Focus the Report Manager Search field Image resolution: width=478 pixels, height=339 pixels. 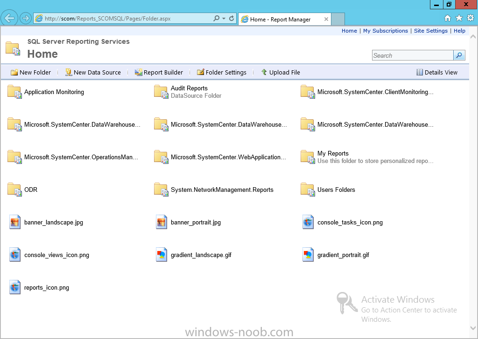point(413,55)
